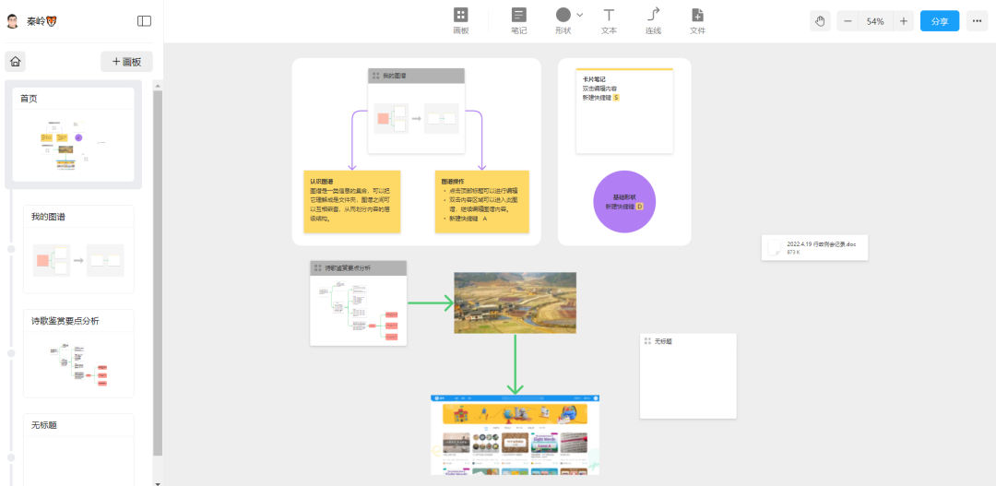Select the 图谱操作 yellow note
The height and width of the screenshot is (486, 996).
[x=482, y=201]
